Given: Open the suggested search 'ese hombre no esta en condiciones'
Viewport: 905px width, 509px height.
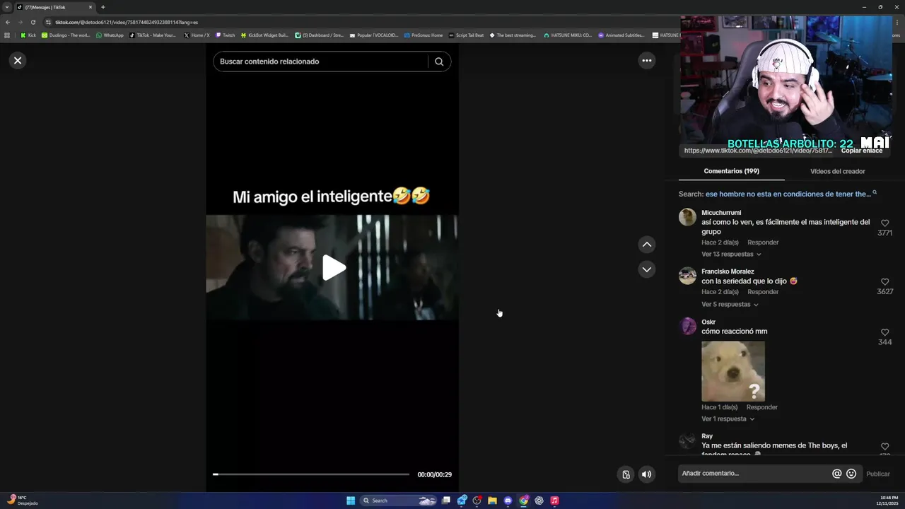Looking at the screenshot, I should click(x=788, y=194).
